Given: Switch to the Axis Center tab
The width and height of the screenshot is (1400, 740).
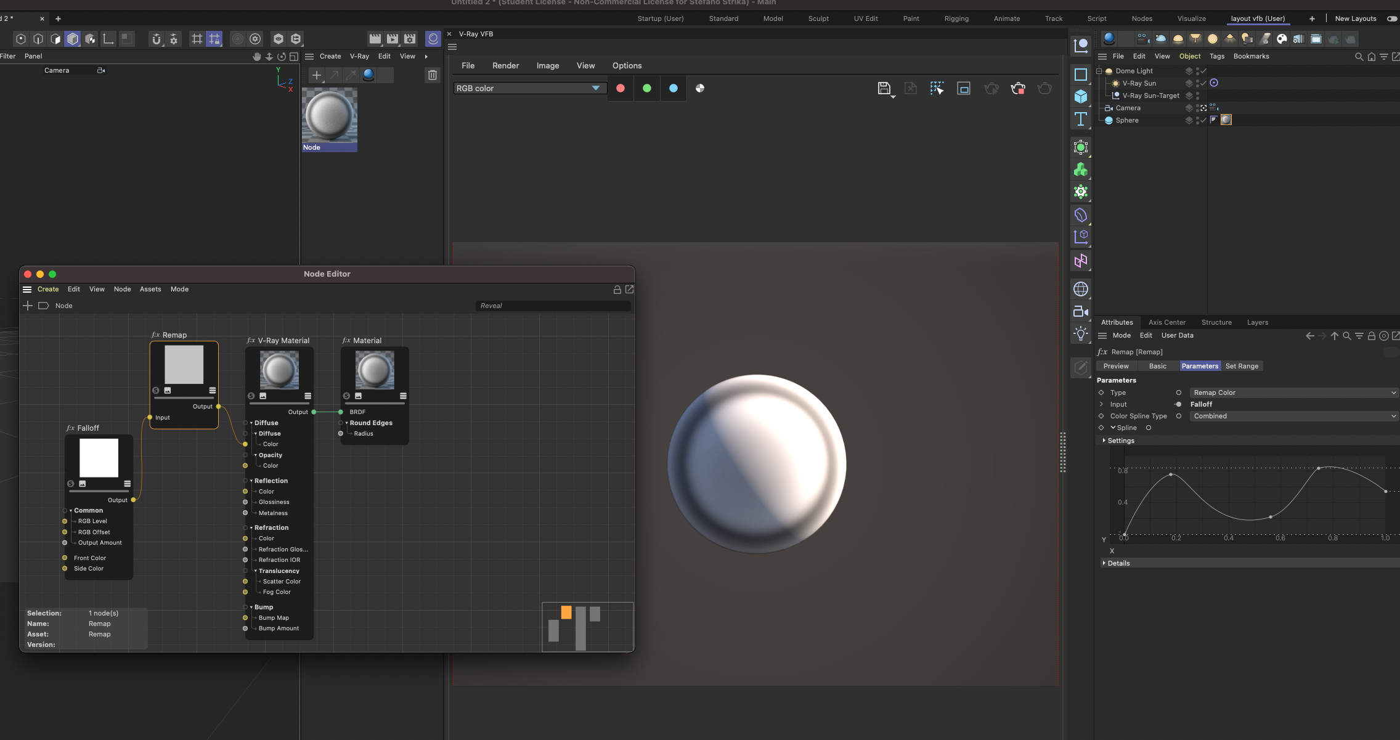Looking at the screenshot, I should (1166, 322).
